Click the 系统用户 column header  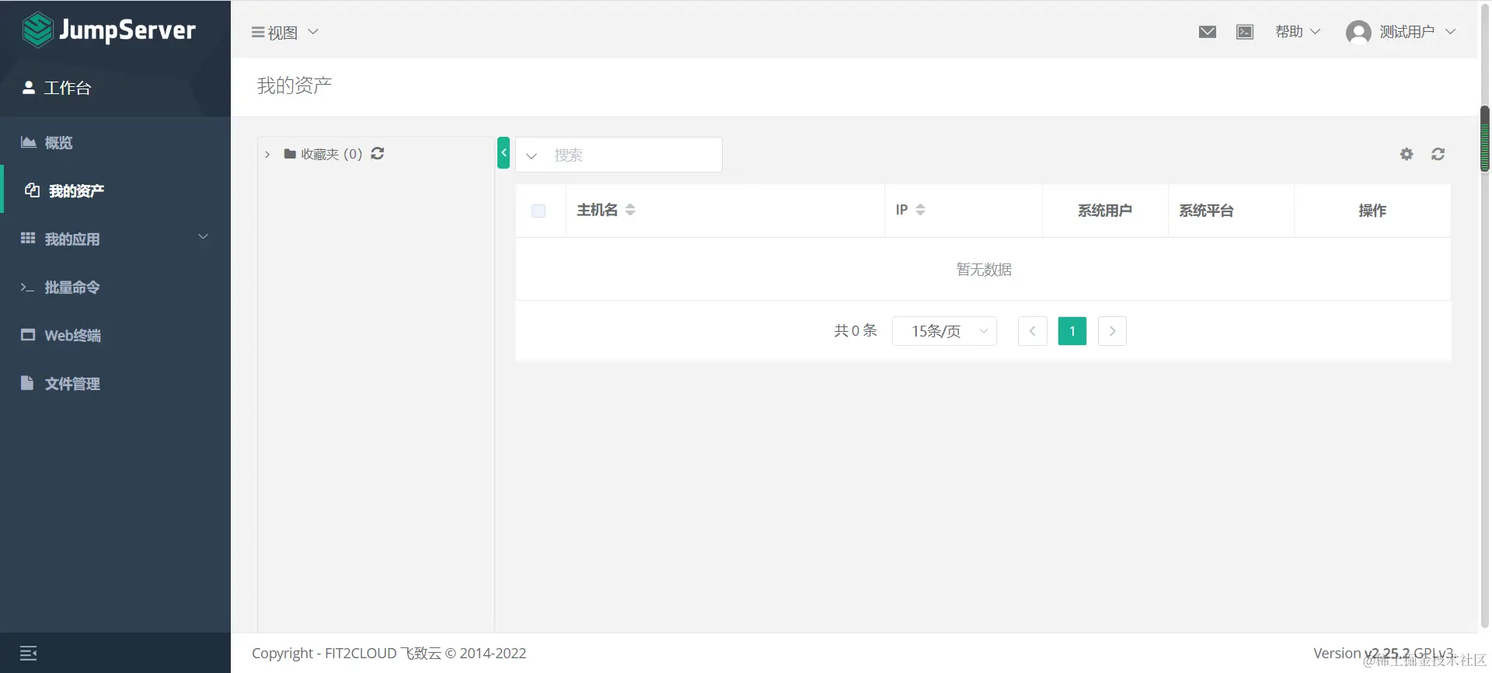[1104, 211]
